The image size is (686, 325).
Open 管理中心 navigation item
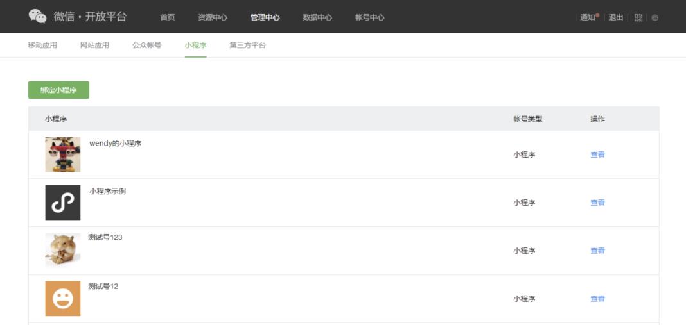tap(265, 17)
